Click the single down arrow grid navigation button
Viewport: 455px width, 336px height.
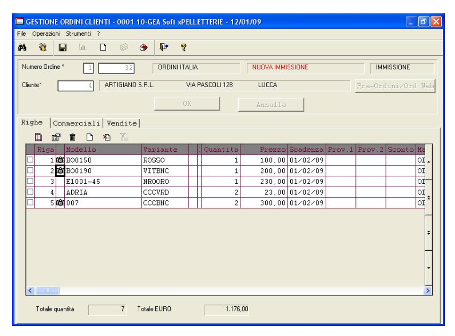429,268
